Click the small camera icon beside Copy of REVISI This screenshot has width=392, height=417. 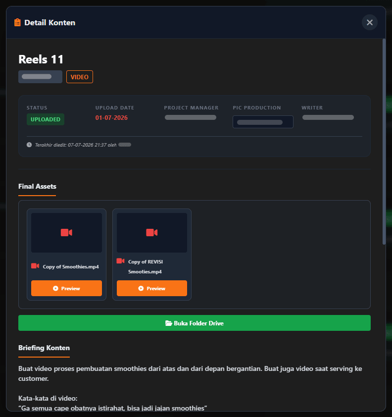coord(120,261)
